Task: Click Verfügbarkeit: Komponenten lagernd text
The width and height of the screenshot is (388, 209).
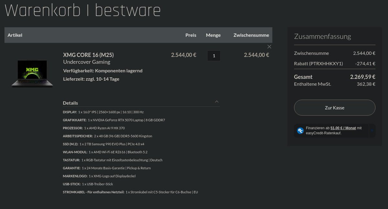Action: (x=103, y=70)
